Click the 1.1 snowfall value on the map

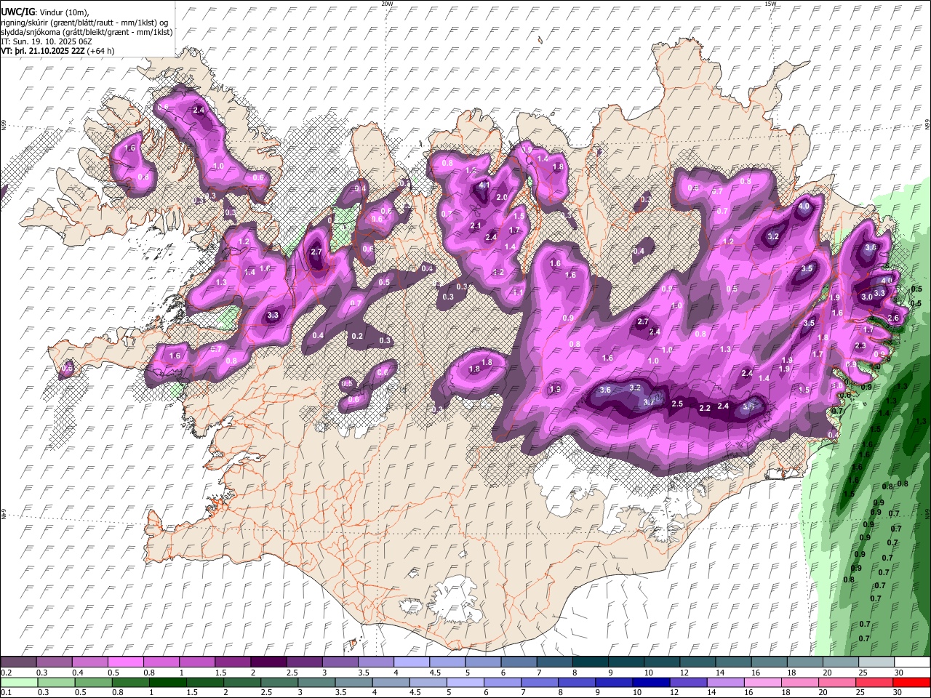pos(518,292)
